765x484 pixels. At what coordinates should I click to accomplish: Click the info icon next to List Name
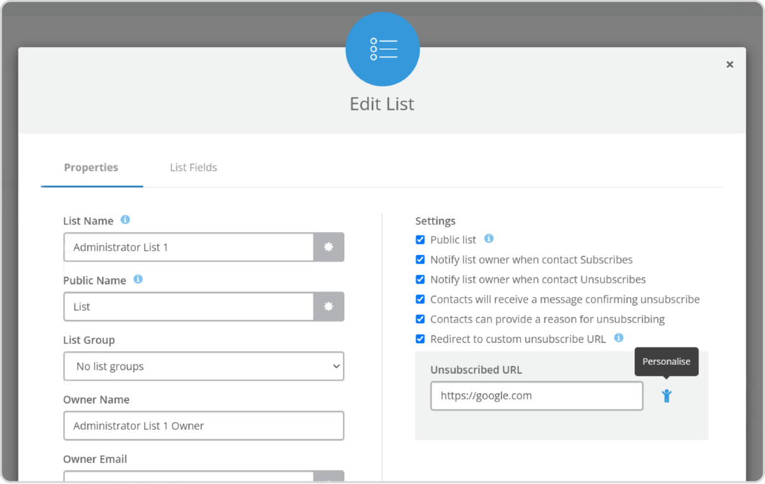(x=126, y=220)
